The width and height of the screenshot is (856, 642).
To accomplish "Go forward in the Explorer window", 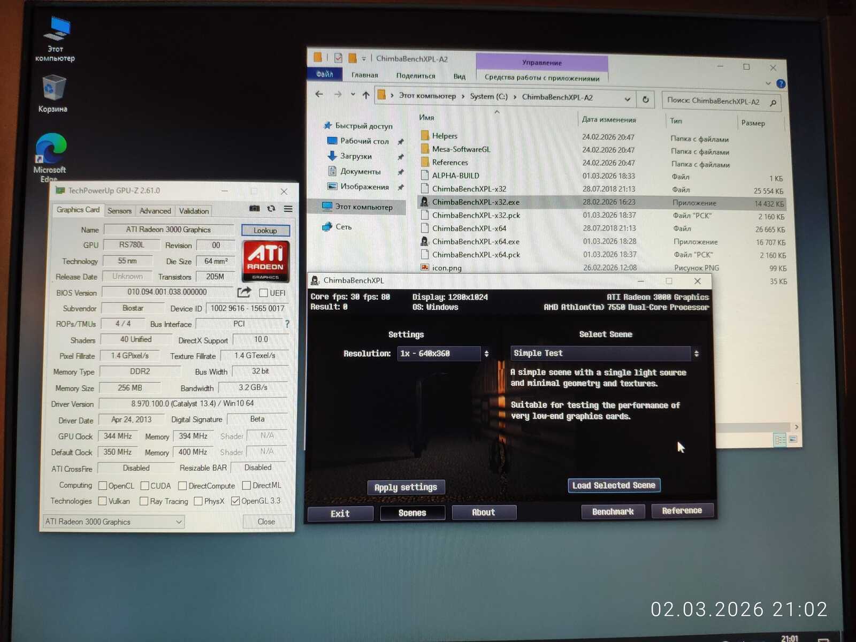I will pos(338,95).
